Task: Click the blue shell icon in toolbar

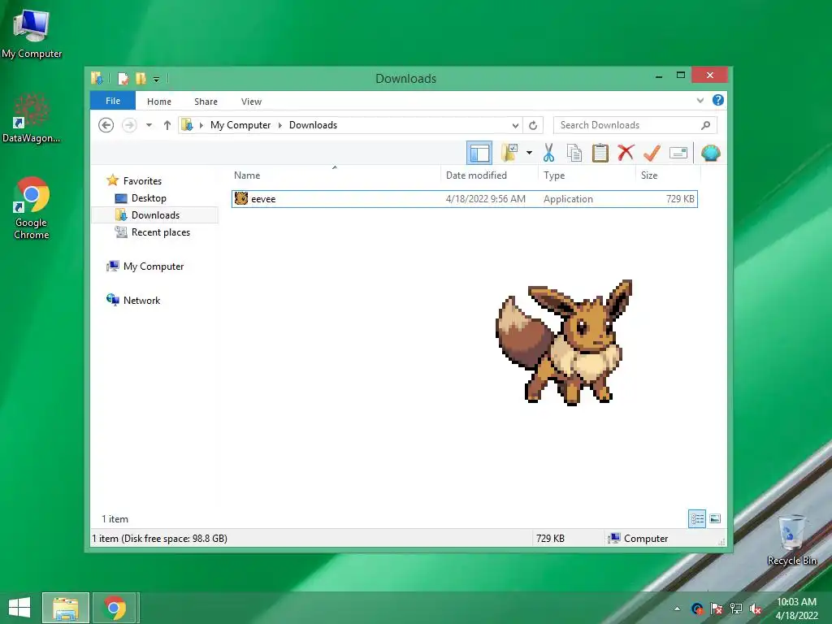Action: [710, 153]
